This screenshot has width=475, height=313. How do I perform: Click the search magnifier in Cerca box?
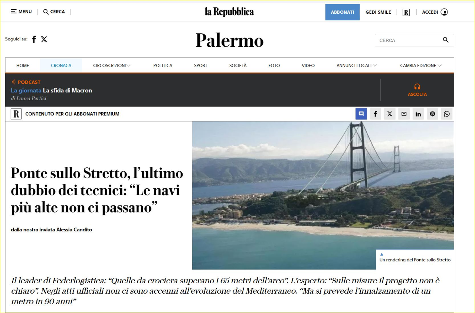446,40
